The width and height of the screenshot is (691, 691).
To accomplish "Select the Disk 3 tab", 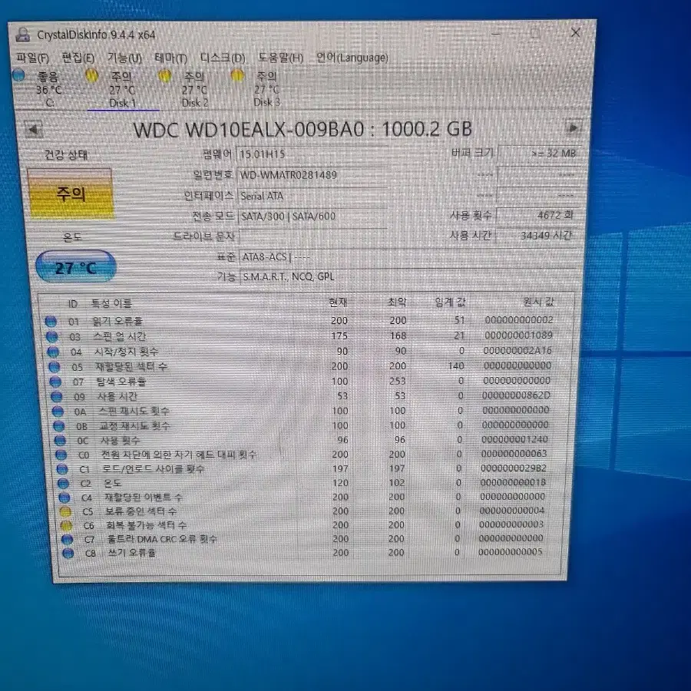I will click(266, 90).
